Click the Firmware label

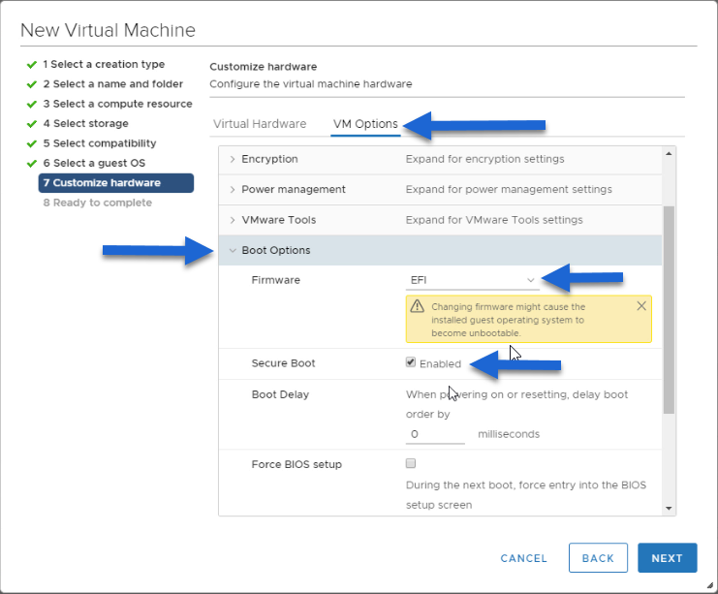coord(275,280)
